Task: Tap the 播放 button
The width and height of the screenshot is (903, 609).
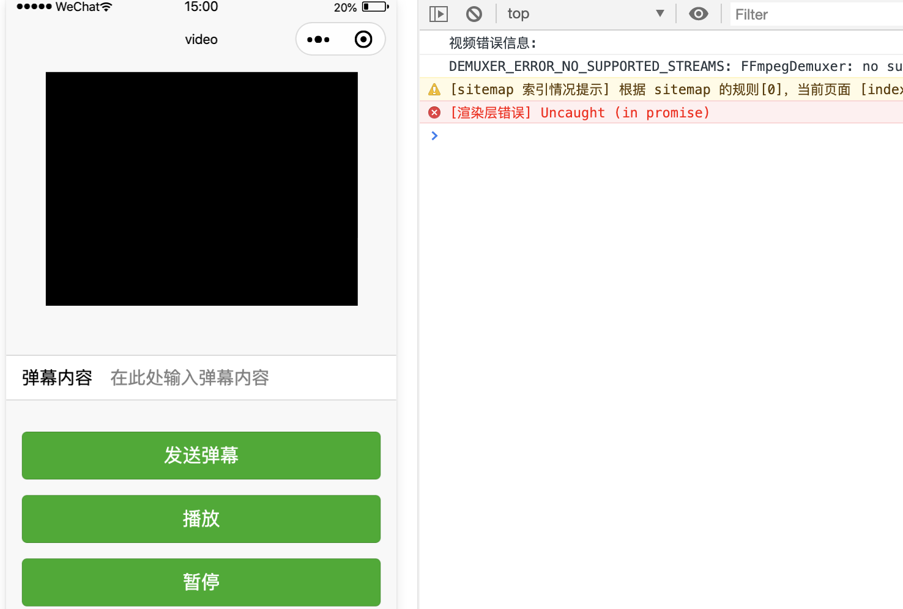Action: pos(201,519)
